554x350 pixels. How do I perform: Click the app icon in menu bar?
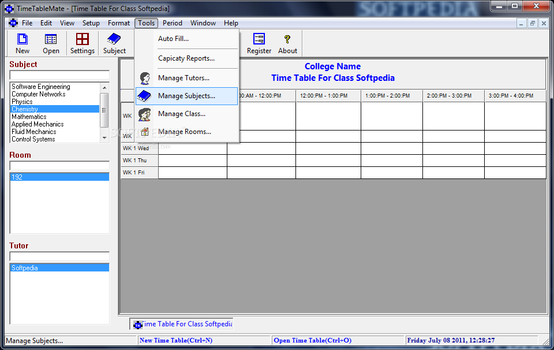13,23
